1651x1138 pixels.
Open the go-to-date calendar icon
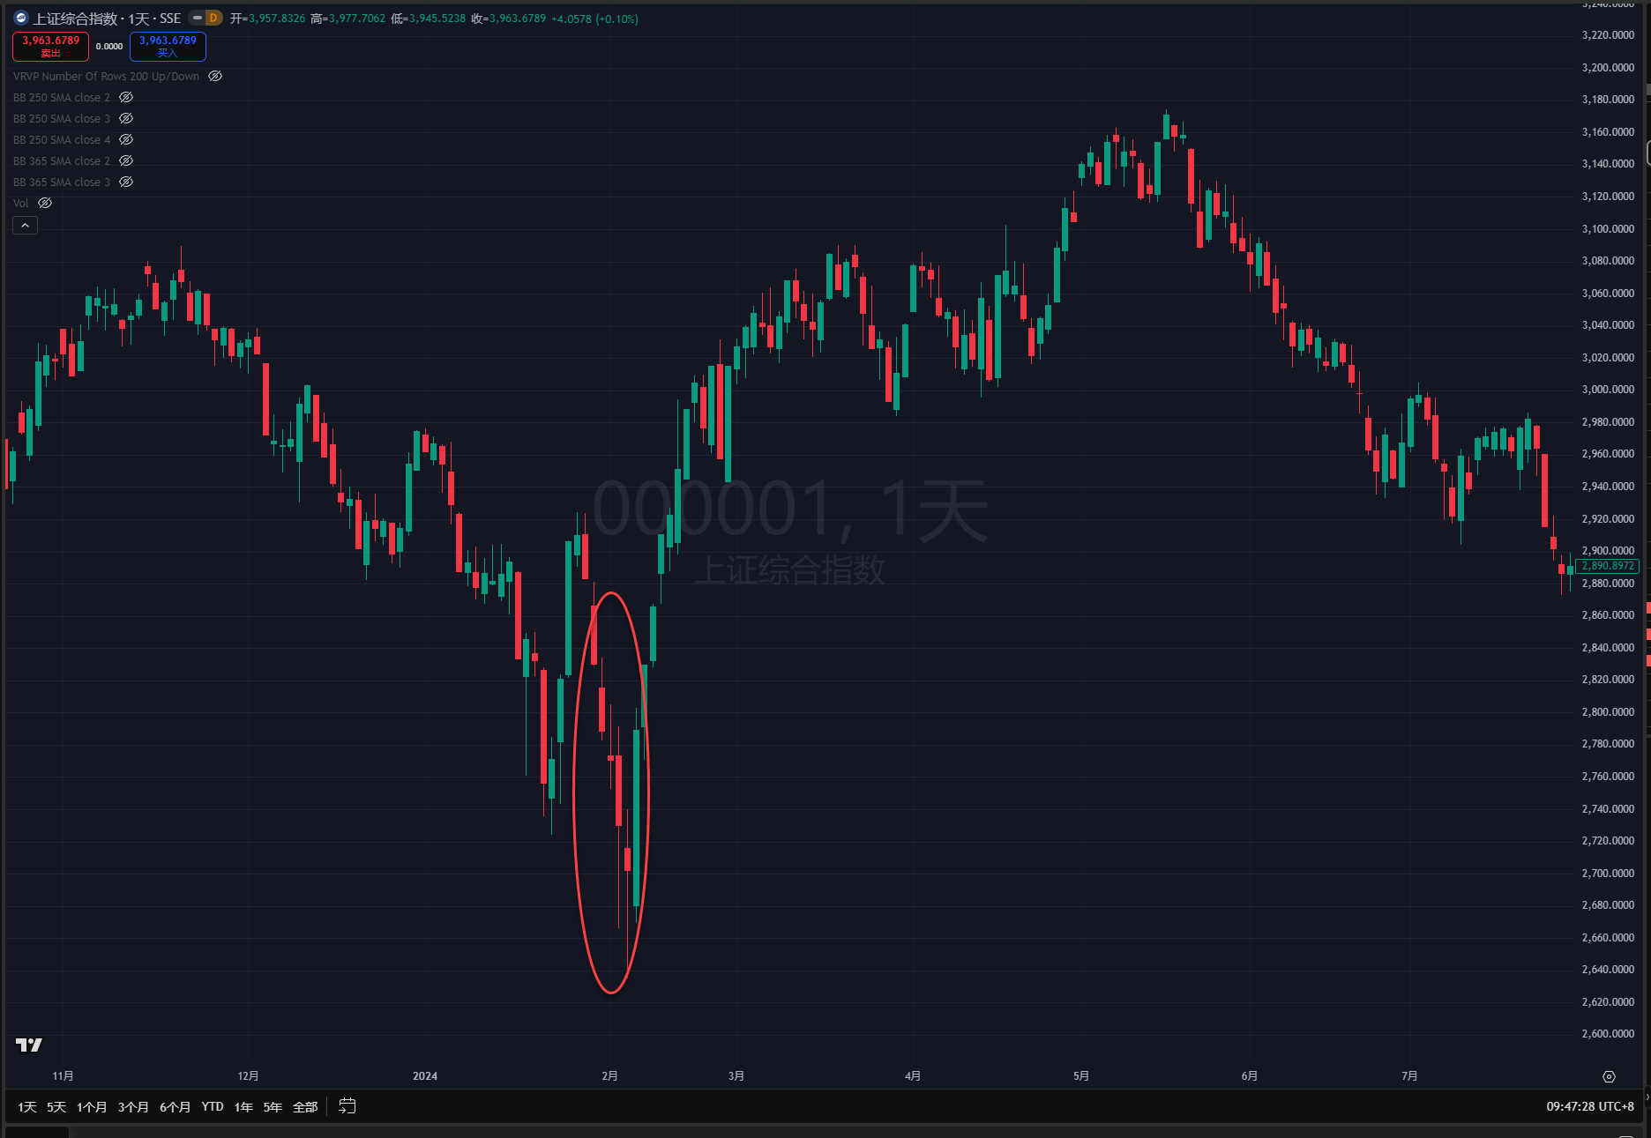(347, 1106)
